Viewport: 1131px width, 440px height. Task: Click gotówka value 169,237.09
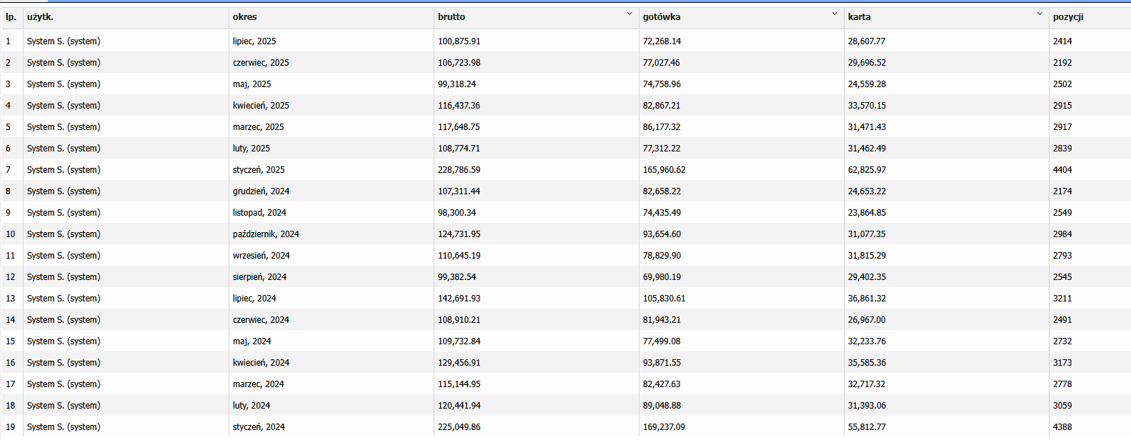coord(664,427)
